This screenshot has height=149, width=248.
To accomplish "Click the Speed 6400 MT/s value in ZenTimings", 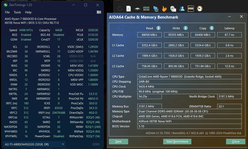I will pos(26,30).
